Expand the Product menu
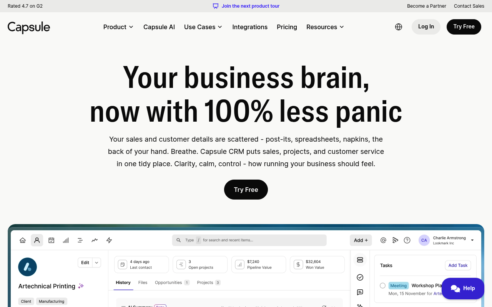 click(x=118, y=27)
